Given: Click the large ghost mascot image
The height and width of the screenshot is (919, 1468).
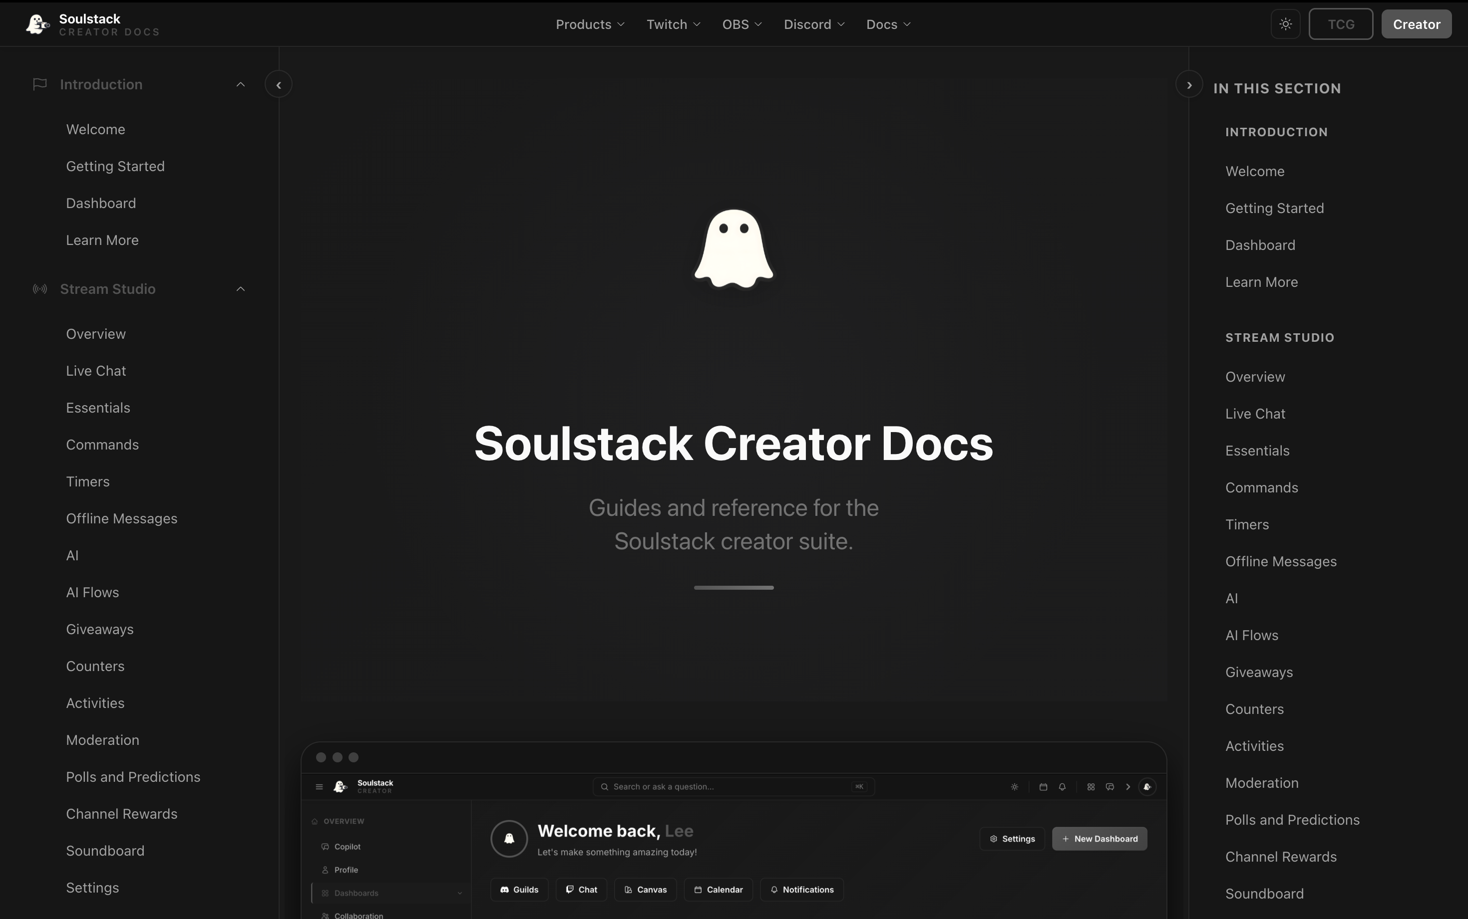Looking at the screenshot, I should point(734,248).
